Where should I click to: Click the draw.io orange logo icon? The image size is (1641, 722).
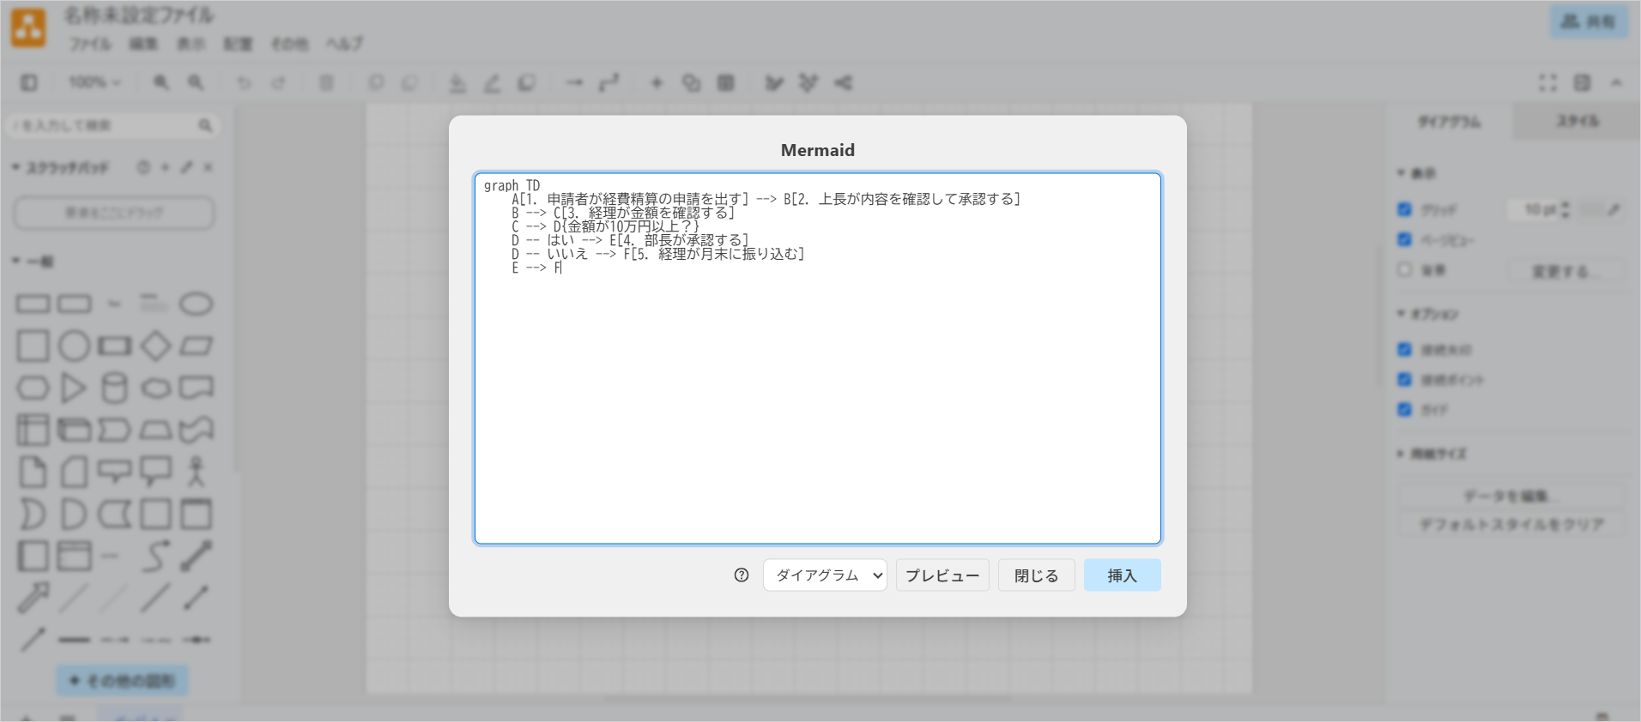point(28,28)
